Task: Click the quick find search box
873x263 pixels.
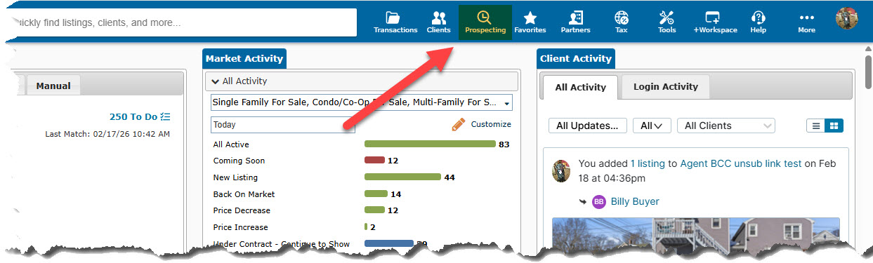Action: (x=184, y=22)
